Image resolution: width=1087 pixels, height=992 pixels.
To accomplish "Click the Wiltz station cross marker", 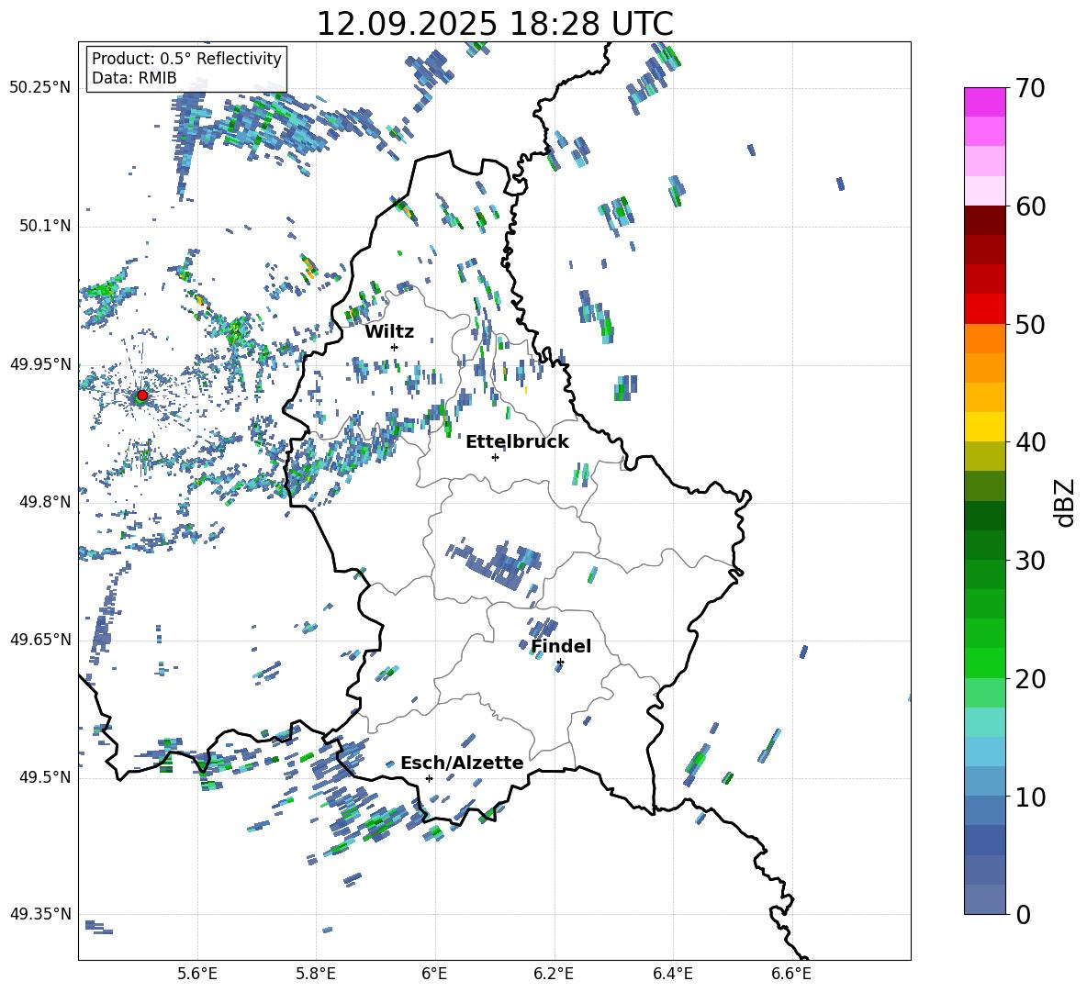I will (x=394, y=347).
